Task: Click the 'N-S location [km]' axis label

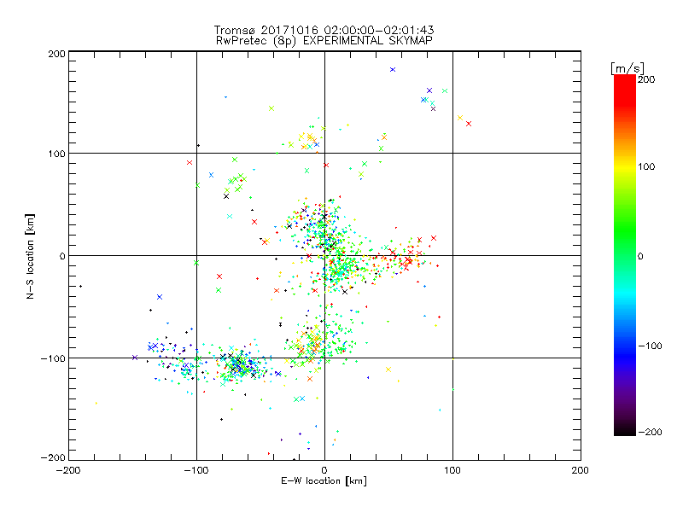Action: point(30,256)
